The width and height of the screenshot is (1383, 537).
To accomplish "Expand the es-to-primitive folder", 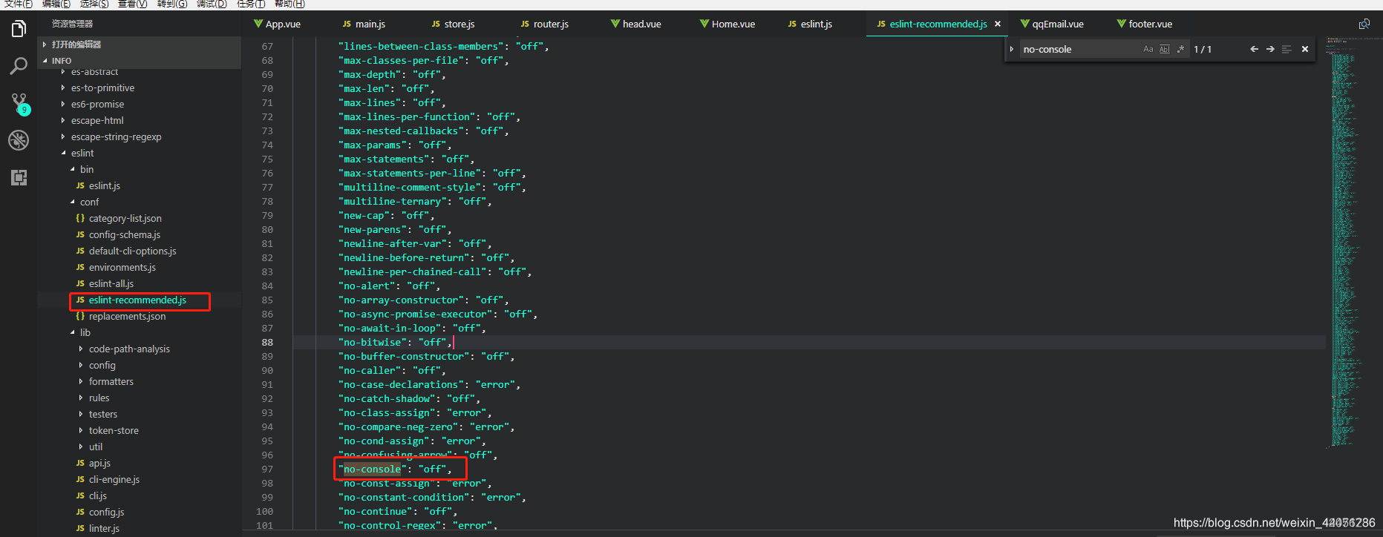I will [x=102, y=88].
